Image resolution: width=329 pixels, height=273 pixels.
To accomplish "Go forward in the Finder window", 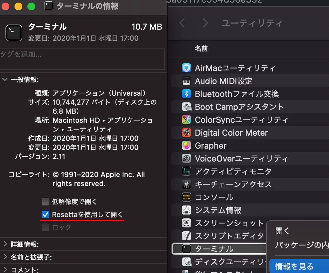I will click(205, 23).
